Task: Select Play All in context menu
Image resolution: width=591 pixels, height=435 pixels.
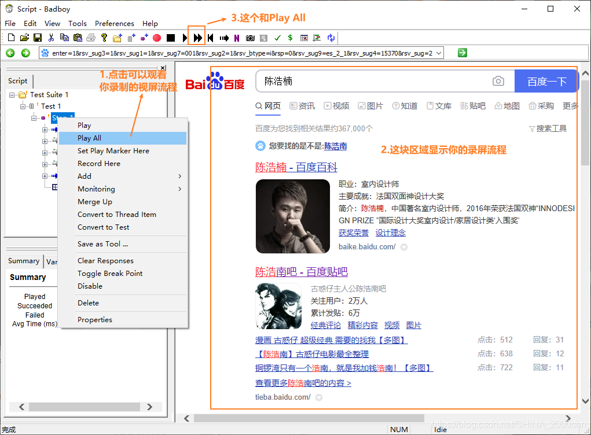Action: tap(123, 138)
